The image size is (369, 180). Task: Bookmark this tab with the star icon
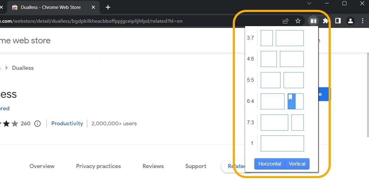click(298, 21)
